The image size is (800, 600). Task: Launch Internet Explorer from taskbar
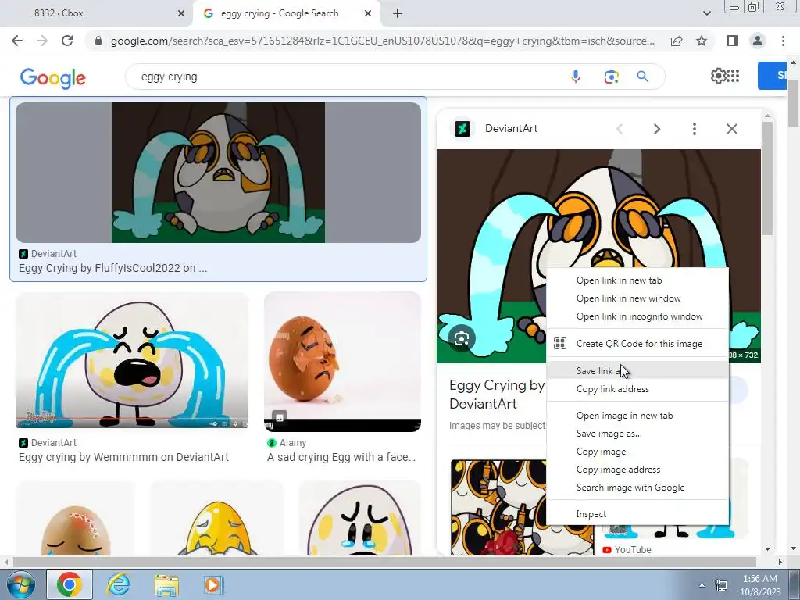click(119, 584)
